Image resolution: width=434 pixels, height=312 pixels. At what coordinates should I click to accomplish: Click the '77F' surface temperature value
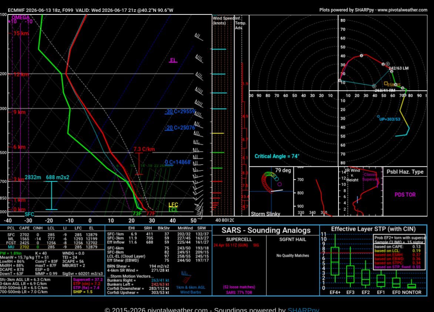coord(151,214)
